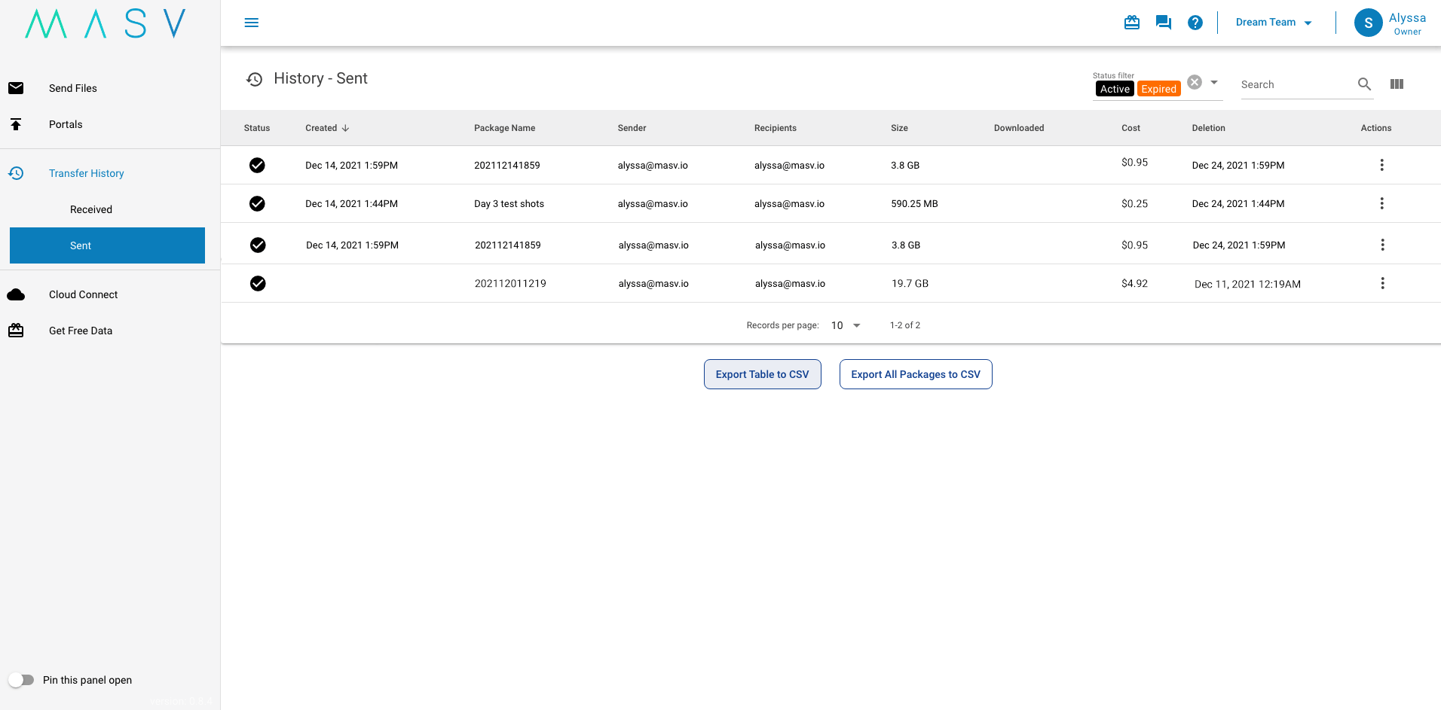The width and height of the screenshot is (1441, 710).
Task: Focus the Search input field
Action: (x=1294, y=84)
